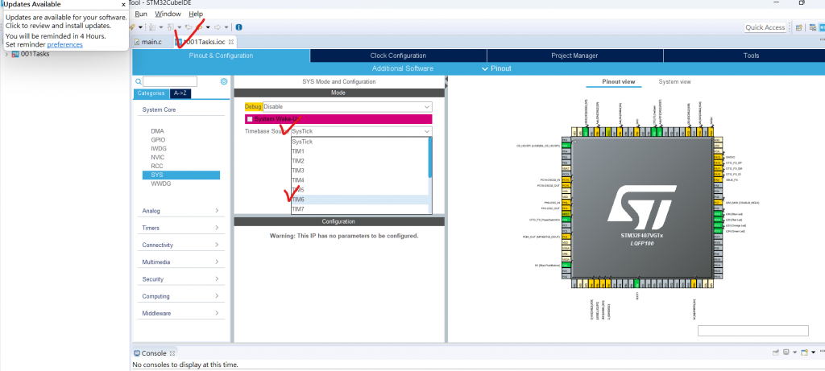The width and height of the screenshot is (825, 371).
Task: Open the settings gear in categories panel
Action: coord(224,81)
